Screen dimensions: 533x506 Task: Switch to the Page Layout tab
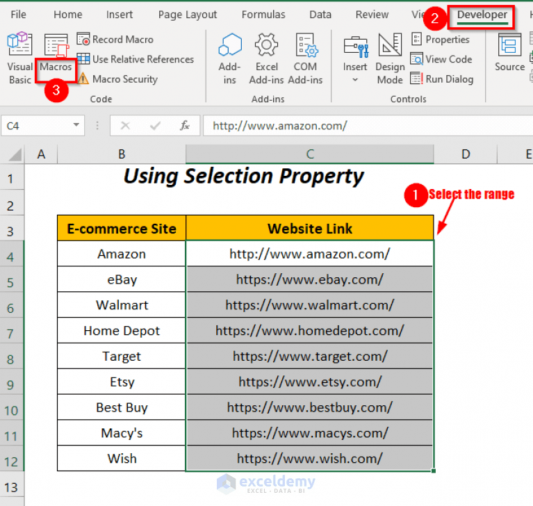click(188, 15)
